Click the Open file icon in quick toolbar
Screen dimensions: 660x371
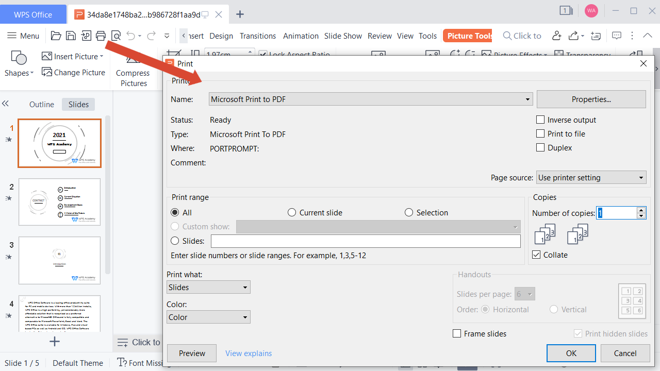click(56, 36)
